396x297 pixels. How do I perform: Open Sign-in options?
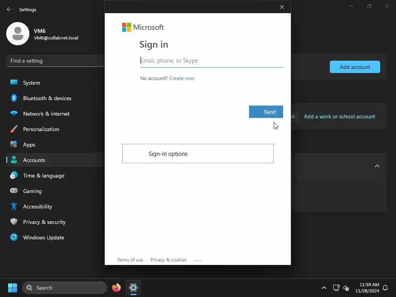[198, 154]
